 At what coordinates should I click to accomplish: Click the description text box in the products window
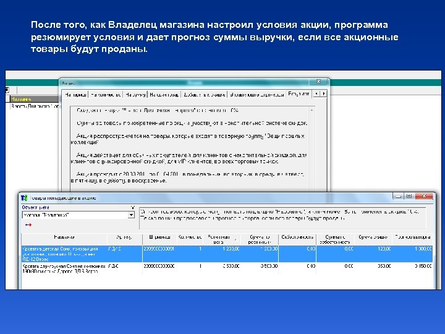pos(282,218)
